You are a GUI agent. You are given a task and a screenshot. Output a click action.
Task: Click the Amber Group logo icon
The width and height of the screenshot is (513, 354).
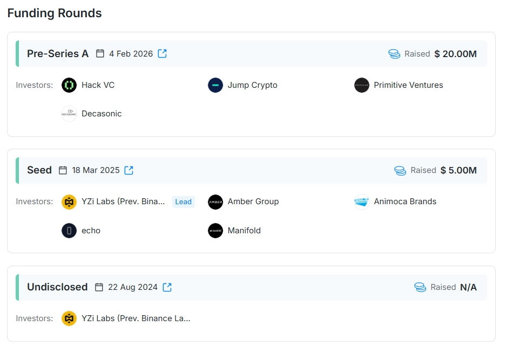pyautogui.click(x=215, y=202)
